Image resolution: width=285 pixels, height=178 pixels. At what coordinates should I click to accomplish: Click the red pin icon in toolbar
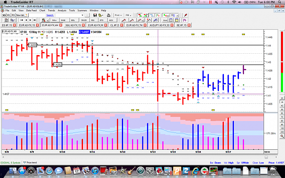coord(186,15)
